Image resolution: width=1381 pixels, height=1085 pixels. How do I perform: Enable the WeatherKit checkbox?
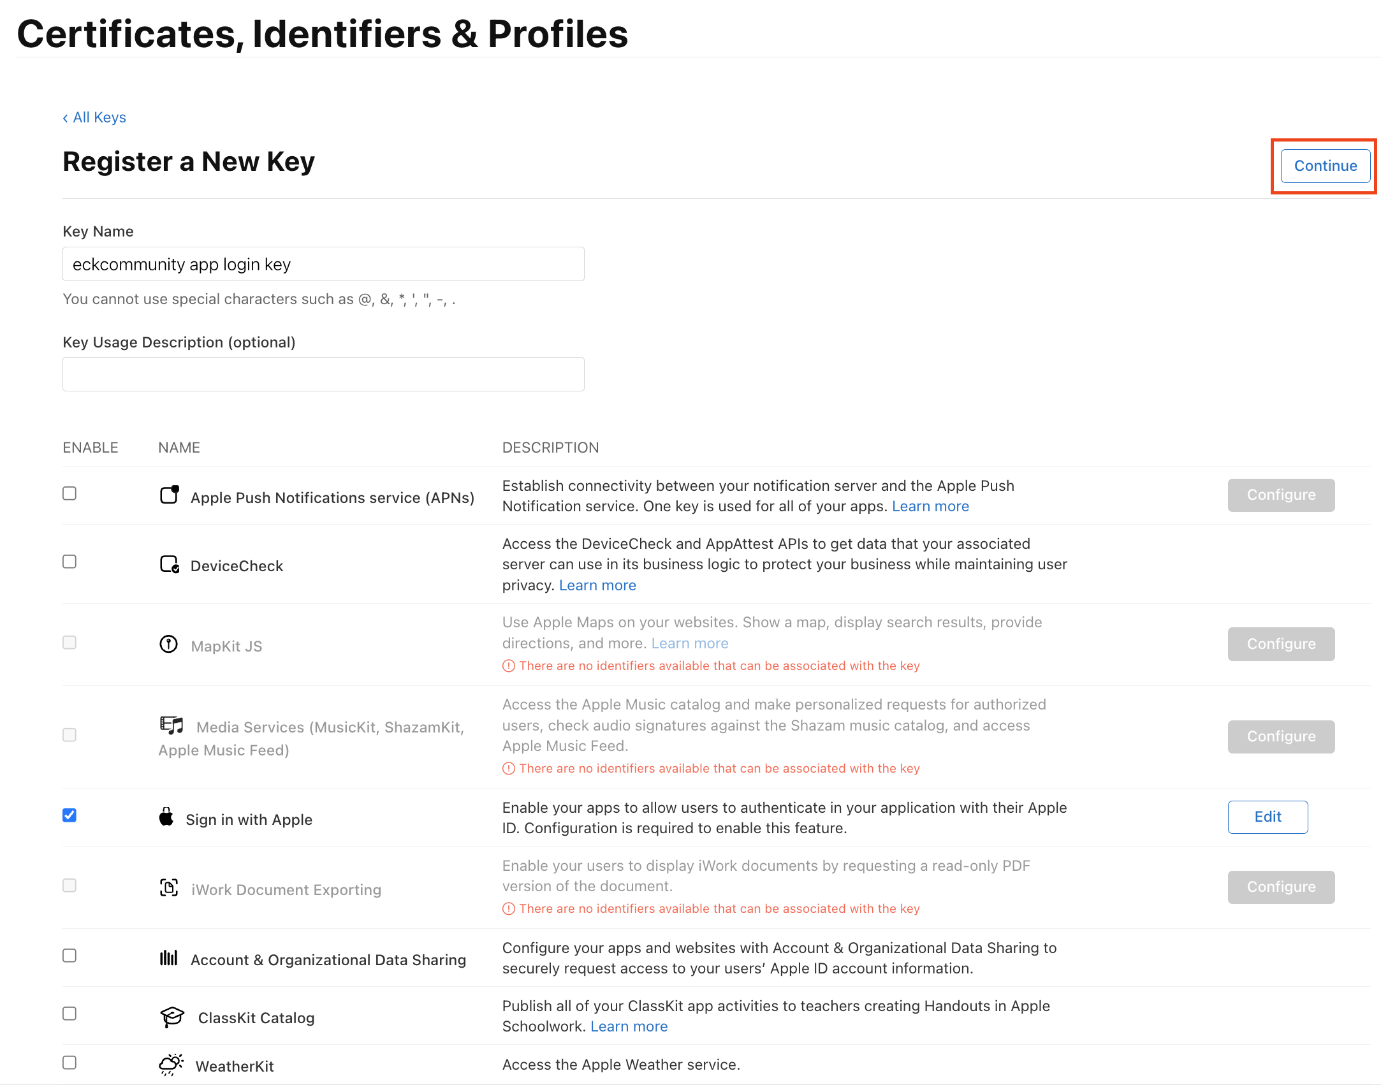[69, 1063]
